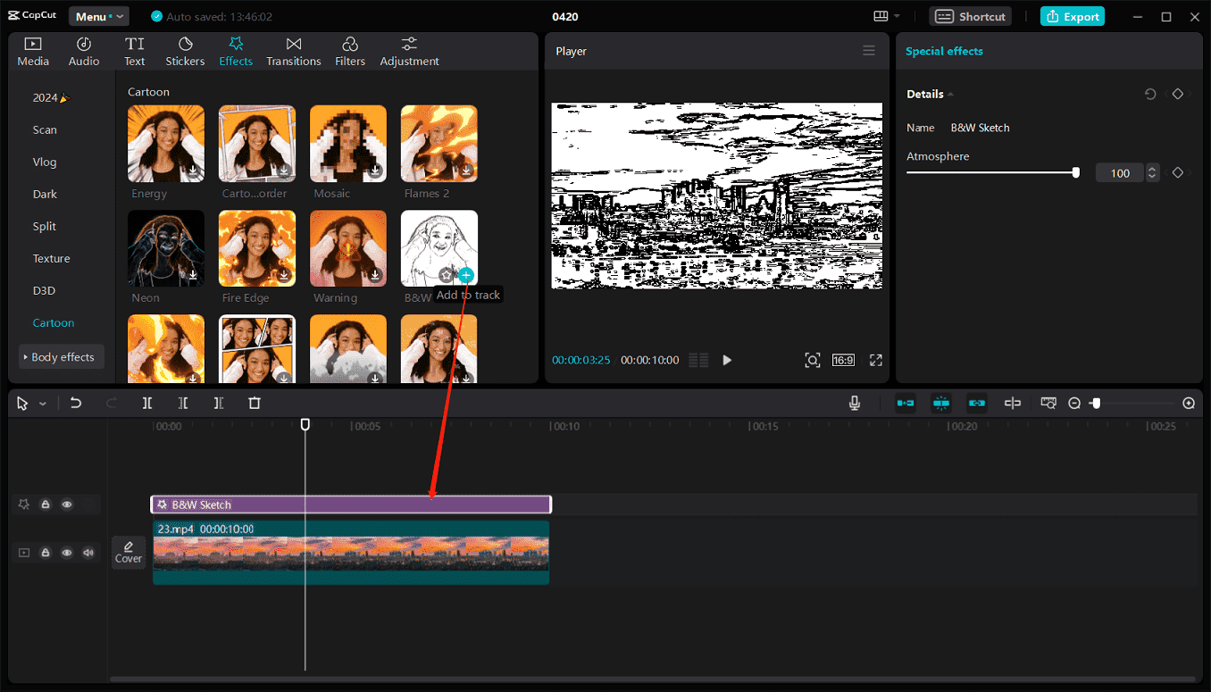Open the Media tab
Image resolution: width=1211 pixels, height=692 pixels.
[x=33, y=52]
